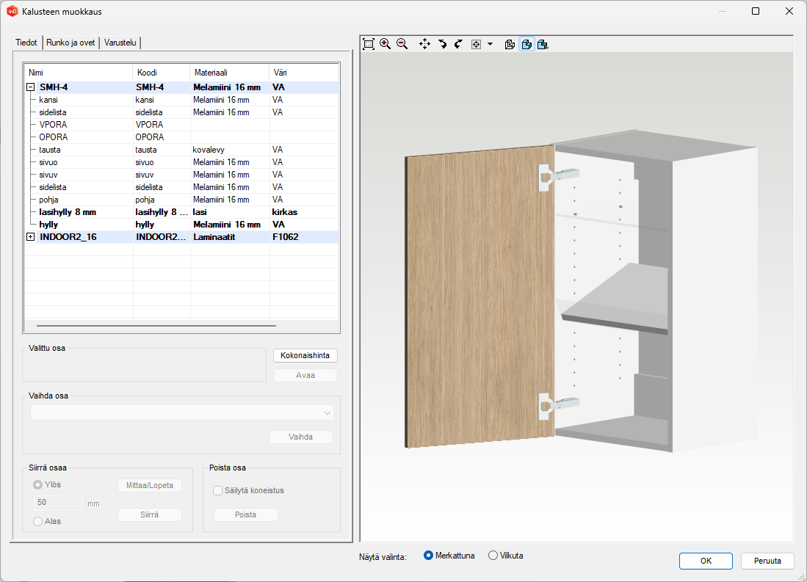
Task: Select the pan view arrows tool
Action: (x=424, y=44)
